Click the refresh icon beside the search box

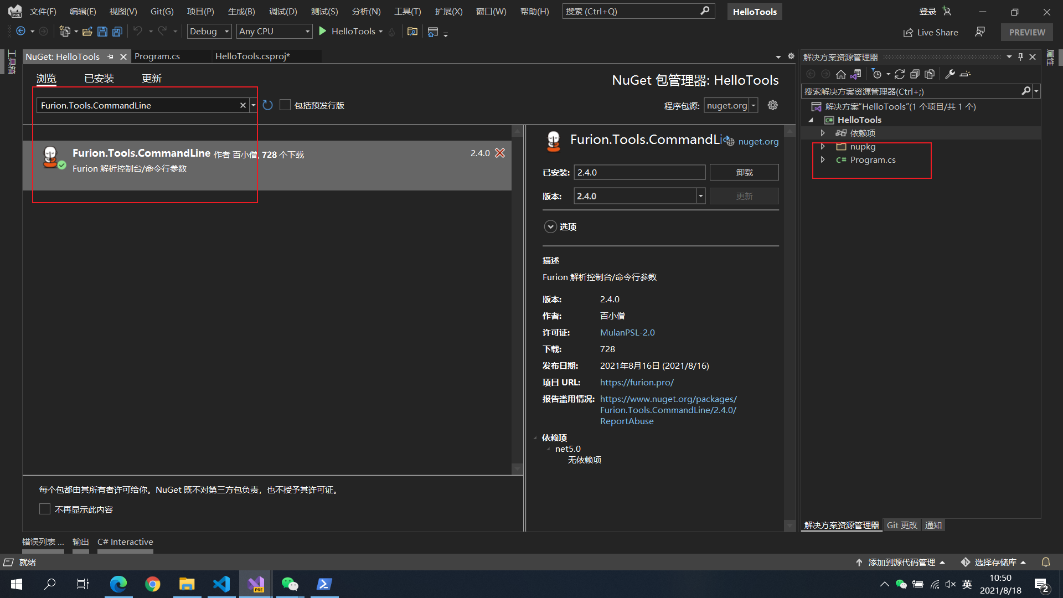pos(267,105)
